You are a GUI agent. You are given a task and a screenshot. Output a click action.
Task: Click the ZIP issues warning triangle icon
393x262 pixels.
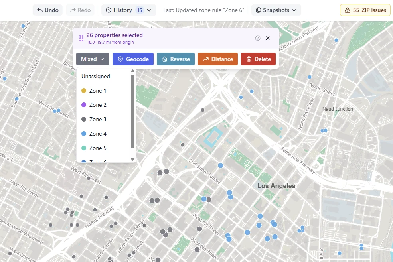[x=348, y=10]
